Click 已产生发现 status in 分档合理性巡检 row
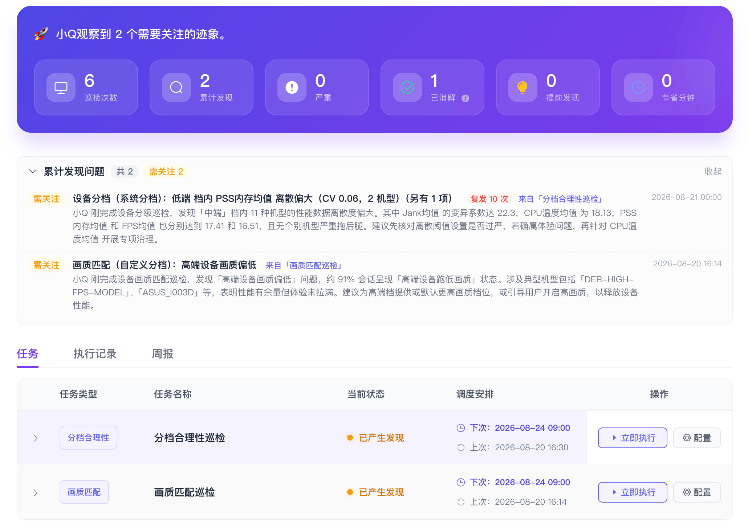 click(x=375, y=438)
